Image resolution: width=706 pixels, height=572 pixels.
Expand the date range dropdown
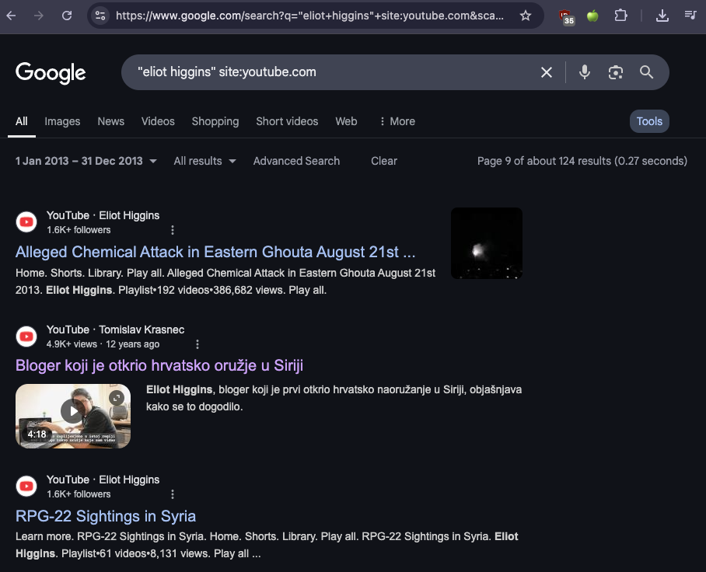coord(86,161)
